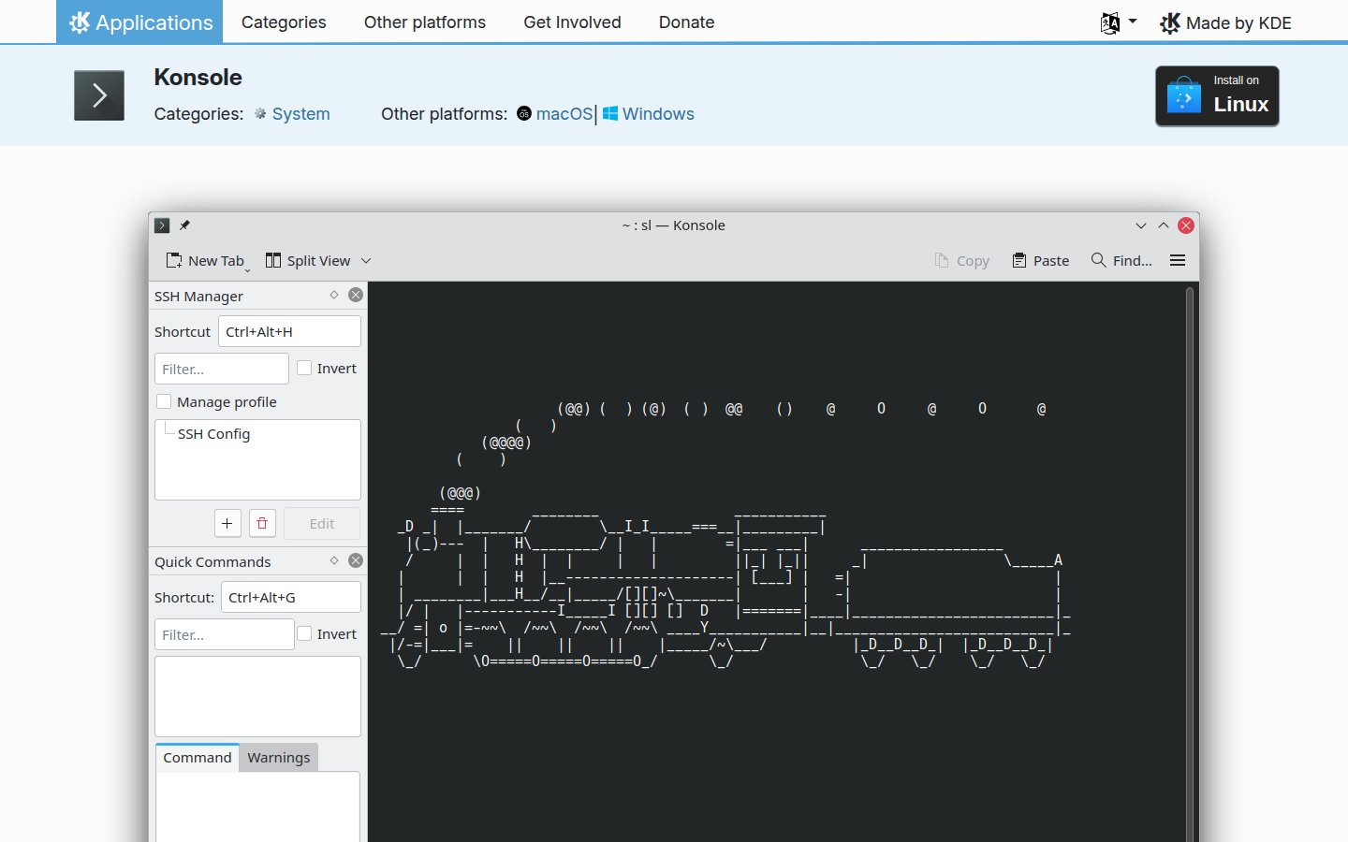The image size is (1348, 842).
Task: Select the SSH Config tree item
Action: pos(213,434)
